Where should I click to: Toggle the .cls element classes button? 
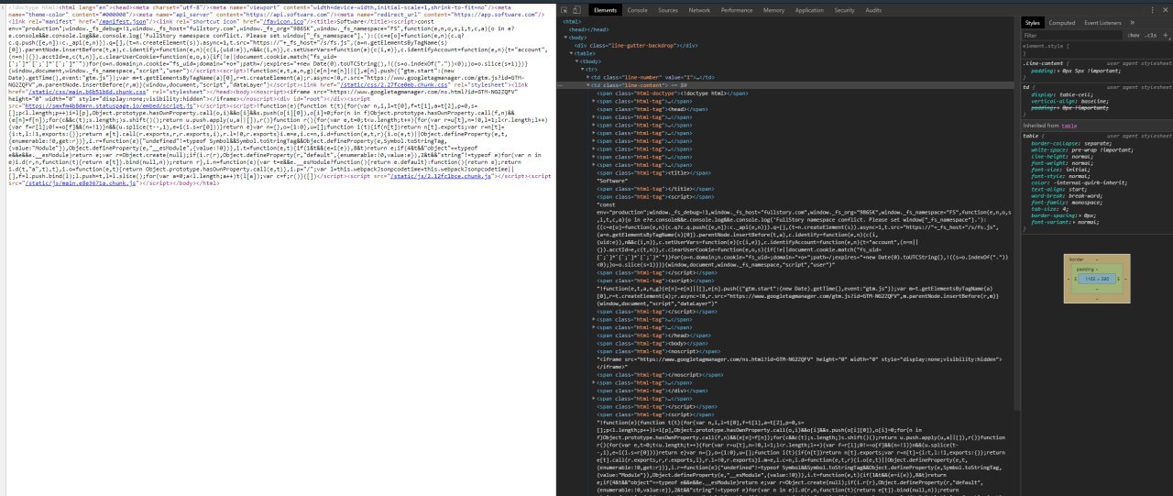click(1151, 35)
